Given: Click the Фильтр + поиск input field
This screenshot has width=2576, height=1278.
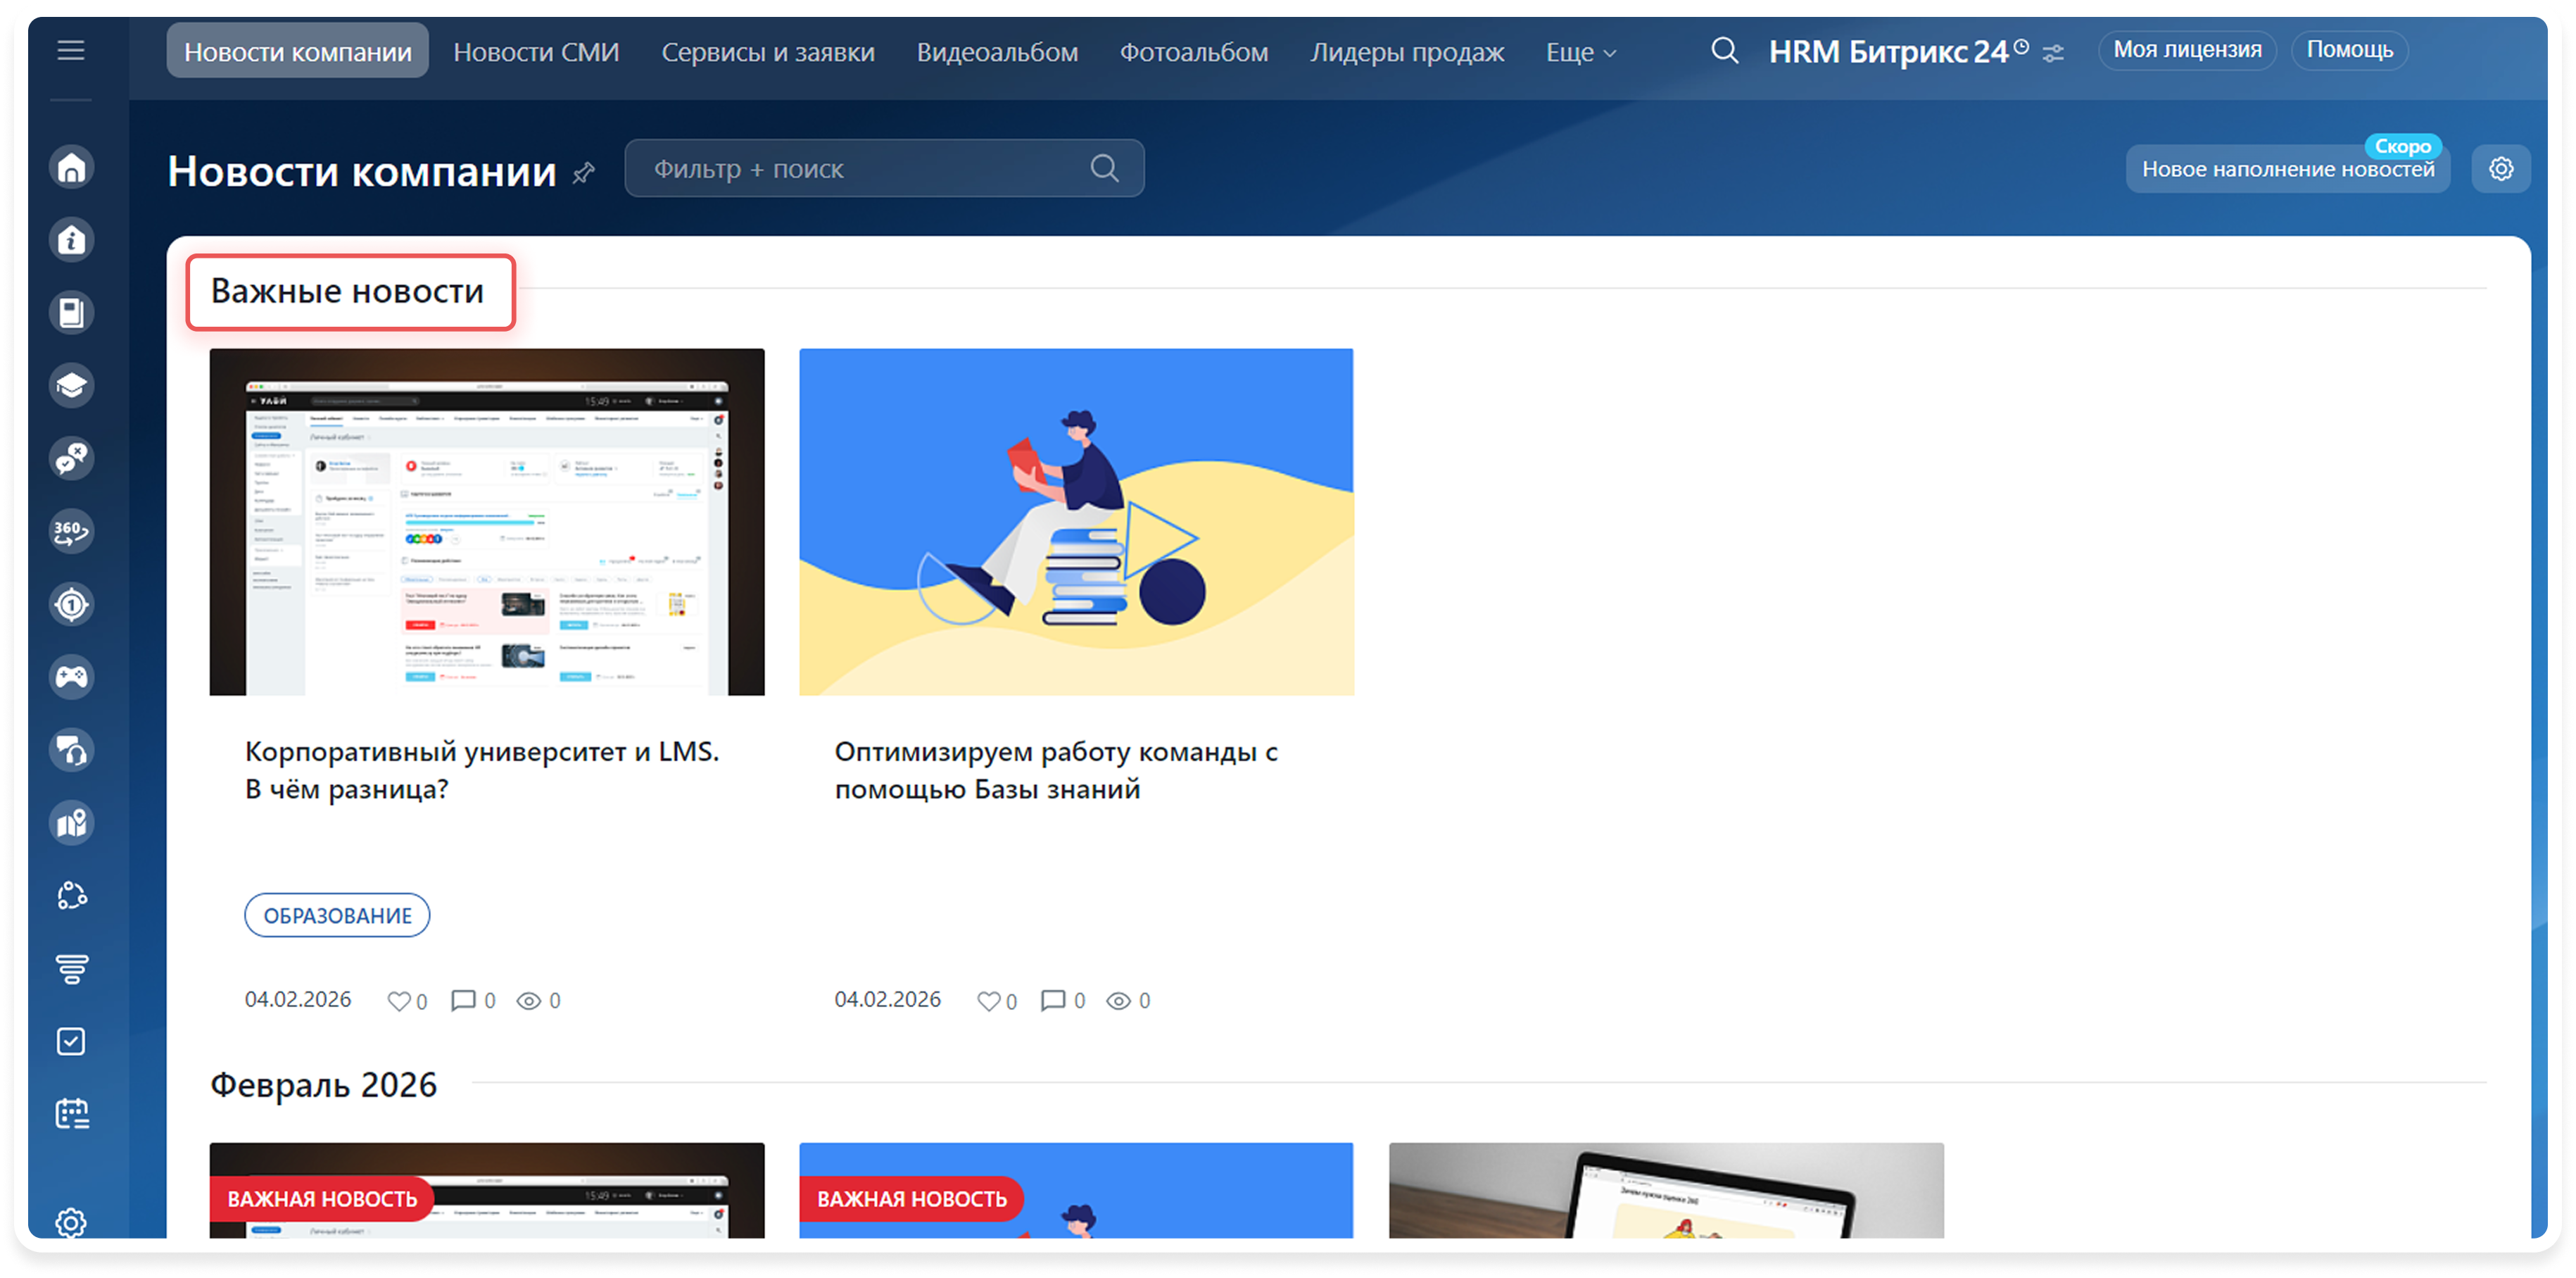Looking at the screenshot, I should click(x=860, y=168).
